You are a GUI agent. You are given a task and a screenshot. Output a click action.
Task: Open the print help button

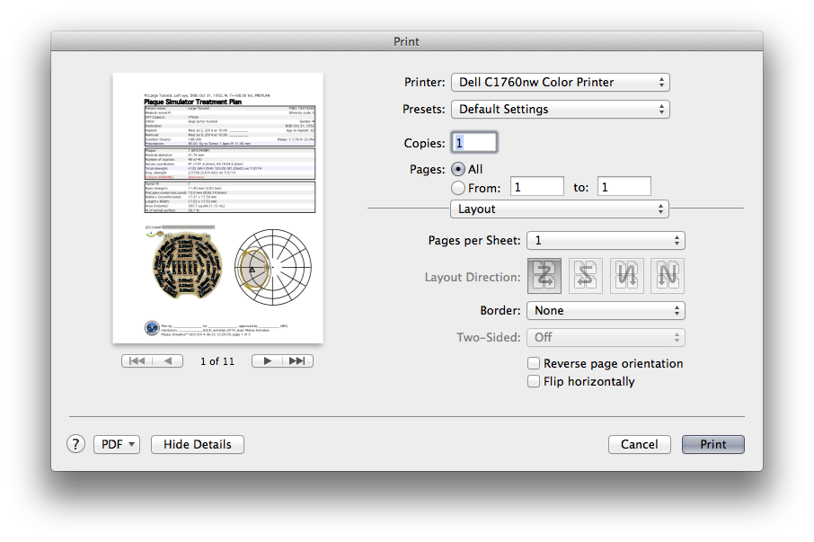76,444
